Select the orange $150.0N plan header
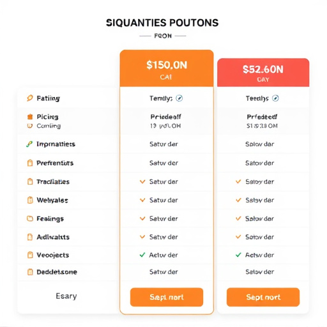Screen dimensions: 327x327 [167, 68]
